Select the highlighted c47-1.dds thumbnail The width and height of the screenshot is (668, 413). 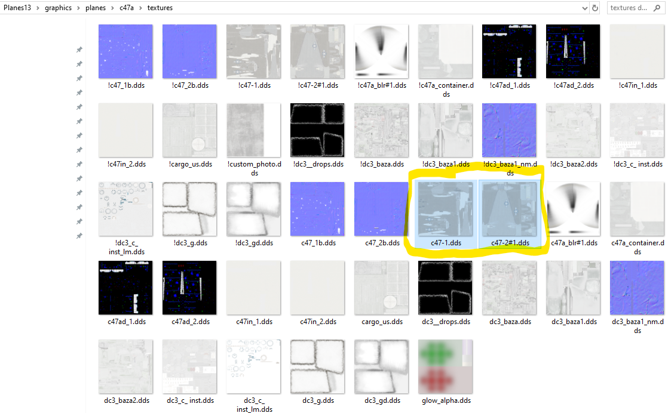pos(445,209)
